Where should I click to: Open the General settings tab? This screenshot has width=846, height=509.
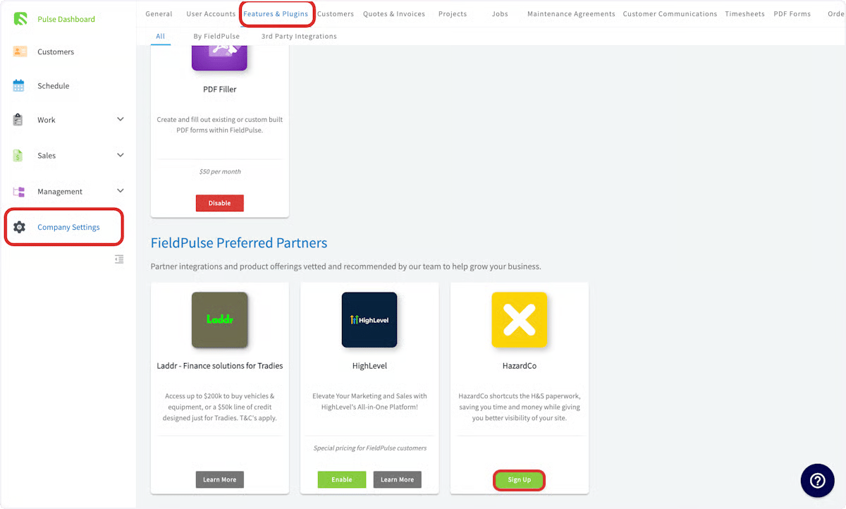(x=159, y=13)
